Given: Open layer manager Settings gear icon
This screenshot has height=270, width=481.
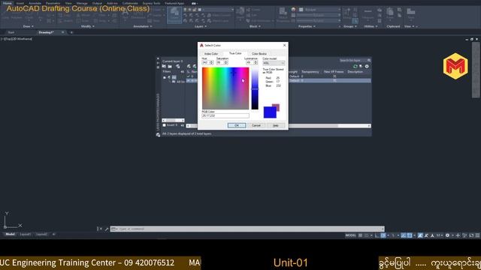Looking at the screenshot, I should [x=367, y=66].
